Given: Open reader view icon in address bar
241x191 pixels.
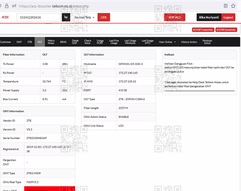Looking at the screenshot, I should (x=226, y=6).
